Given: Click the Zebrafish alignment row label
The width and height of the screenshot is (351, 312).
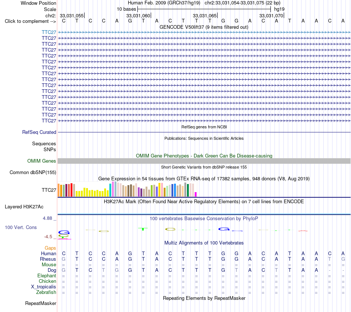Looking at the screenshot, I should click(x=46, y=292).
